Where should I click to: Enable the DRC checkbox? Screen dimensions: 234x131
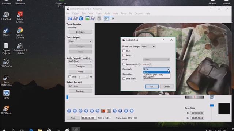pyautogui.click(x=124, y=51)
